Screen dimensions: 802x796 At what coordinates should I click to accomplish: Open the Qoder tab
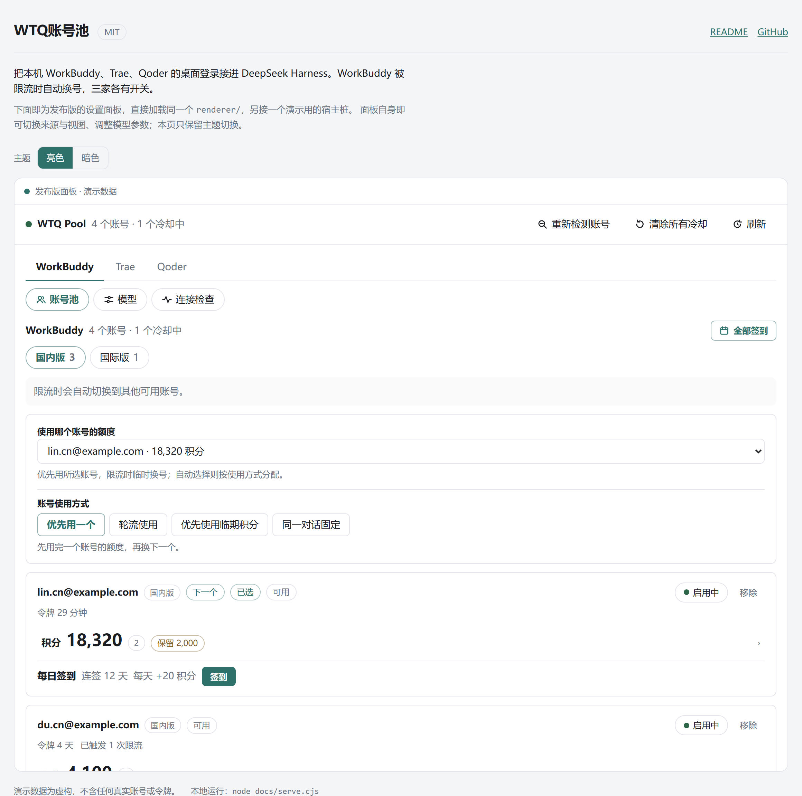171,267
